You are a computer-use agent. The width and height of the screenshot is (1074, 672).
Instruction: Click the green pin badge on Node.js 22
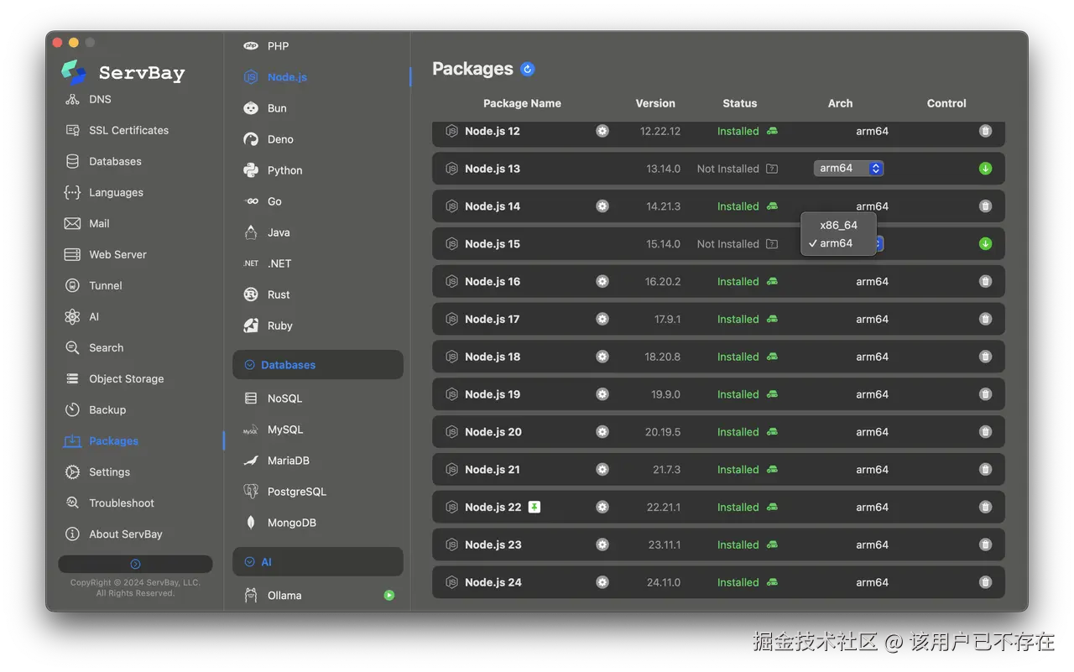pyautogui.click(x=534, y=507)
